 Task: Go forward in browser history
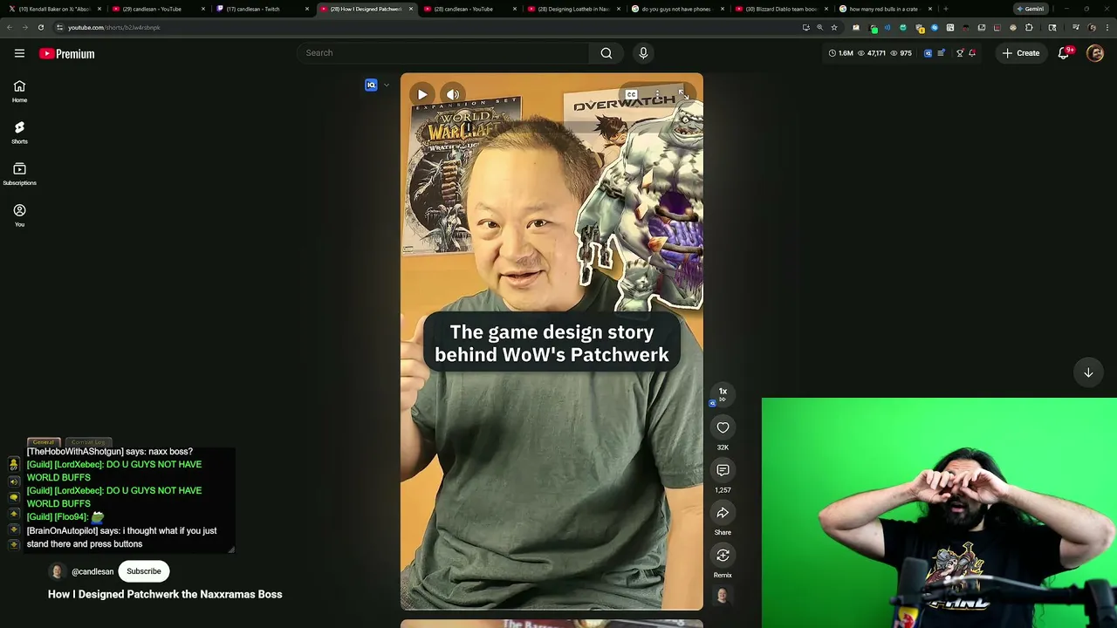click(x=24, y=27)
